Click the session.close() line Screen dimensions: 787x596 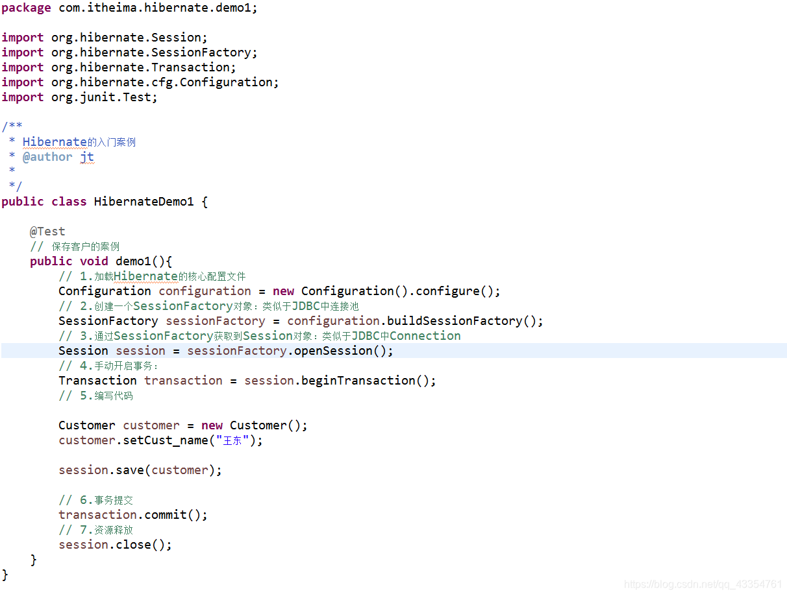point(116,545)
